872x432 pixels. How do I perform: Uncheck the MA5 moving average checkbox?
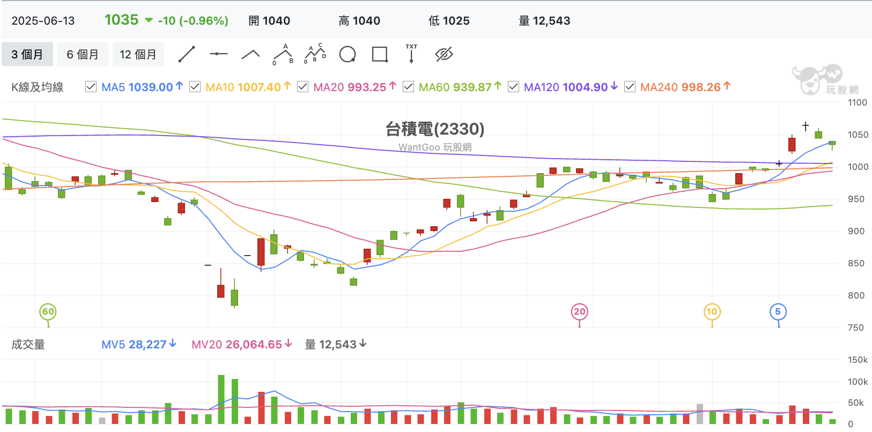pyautogui.click(x=91, y=87)
